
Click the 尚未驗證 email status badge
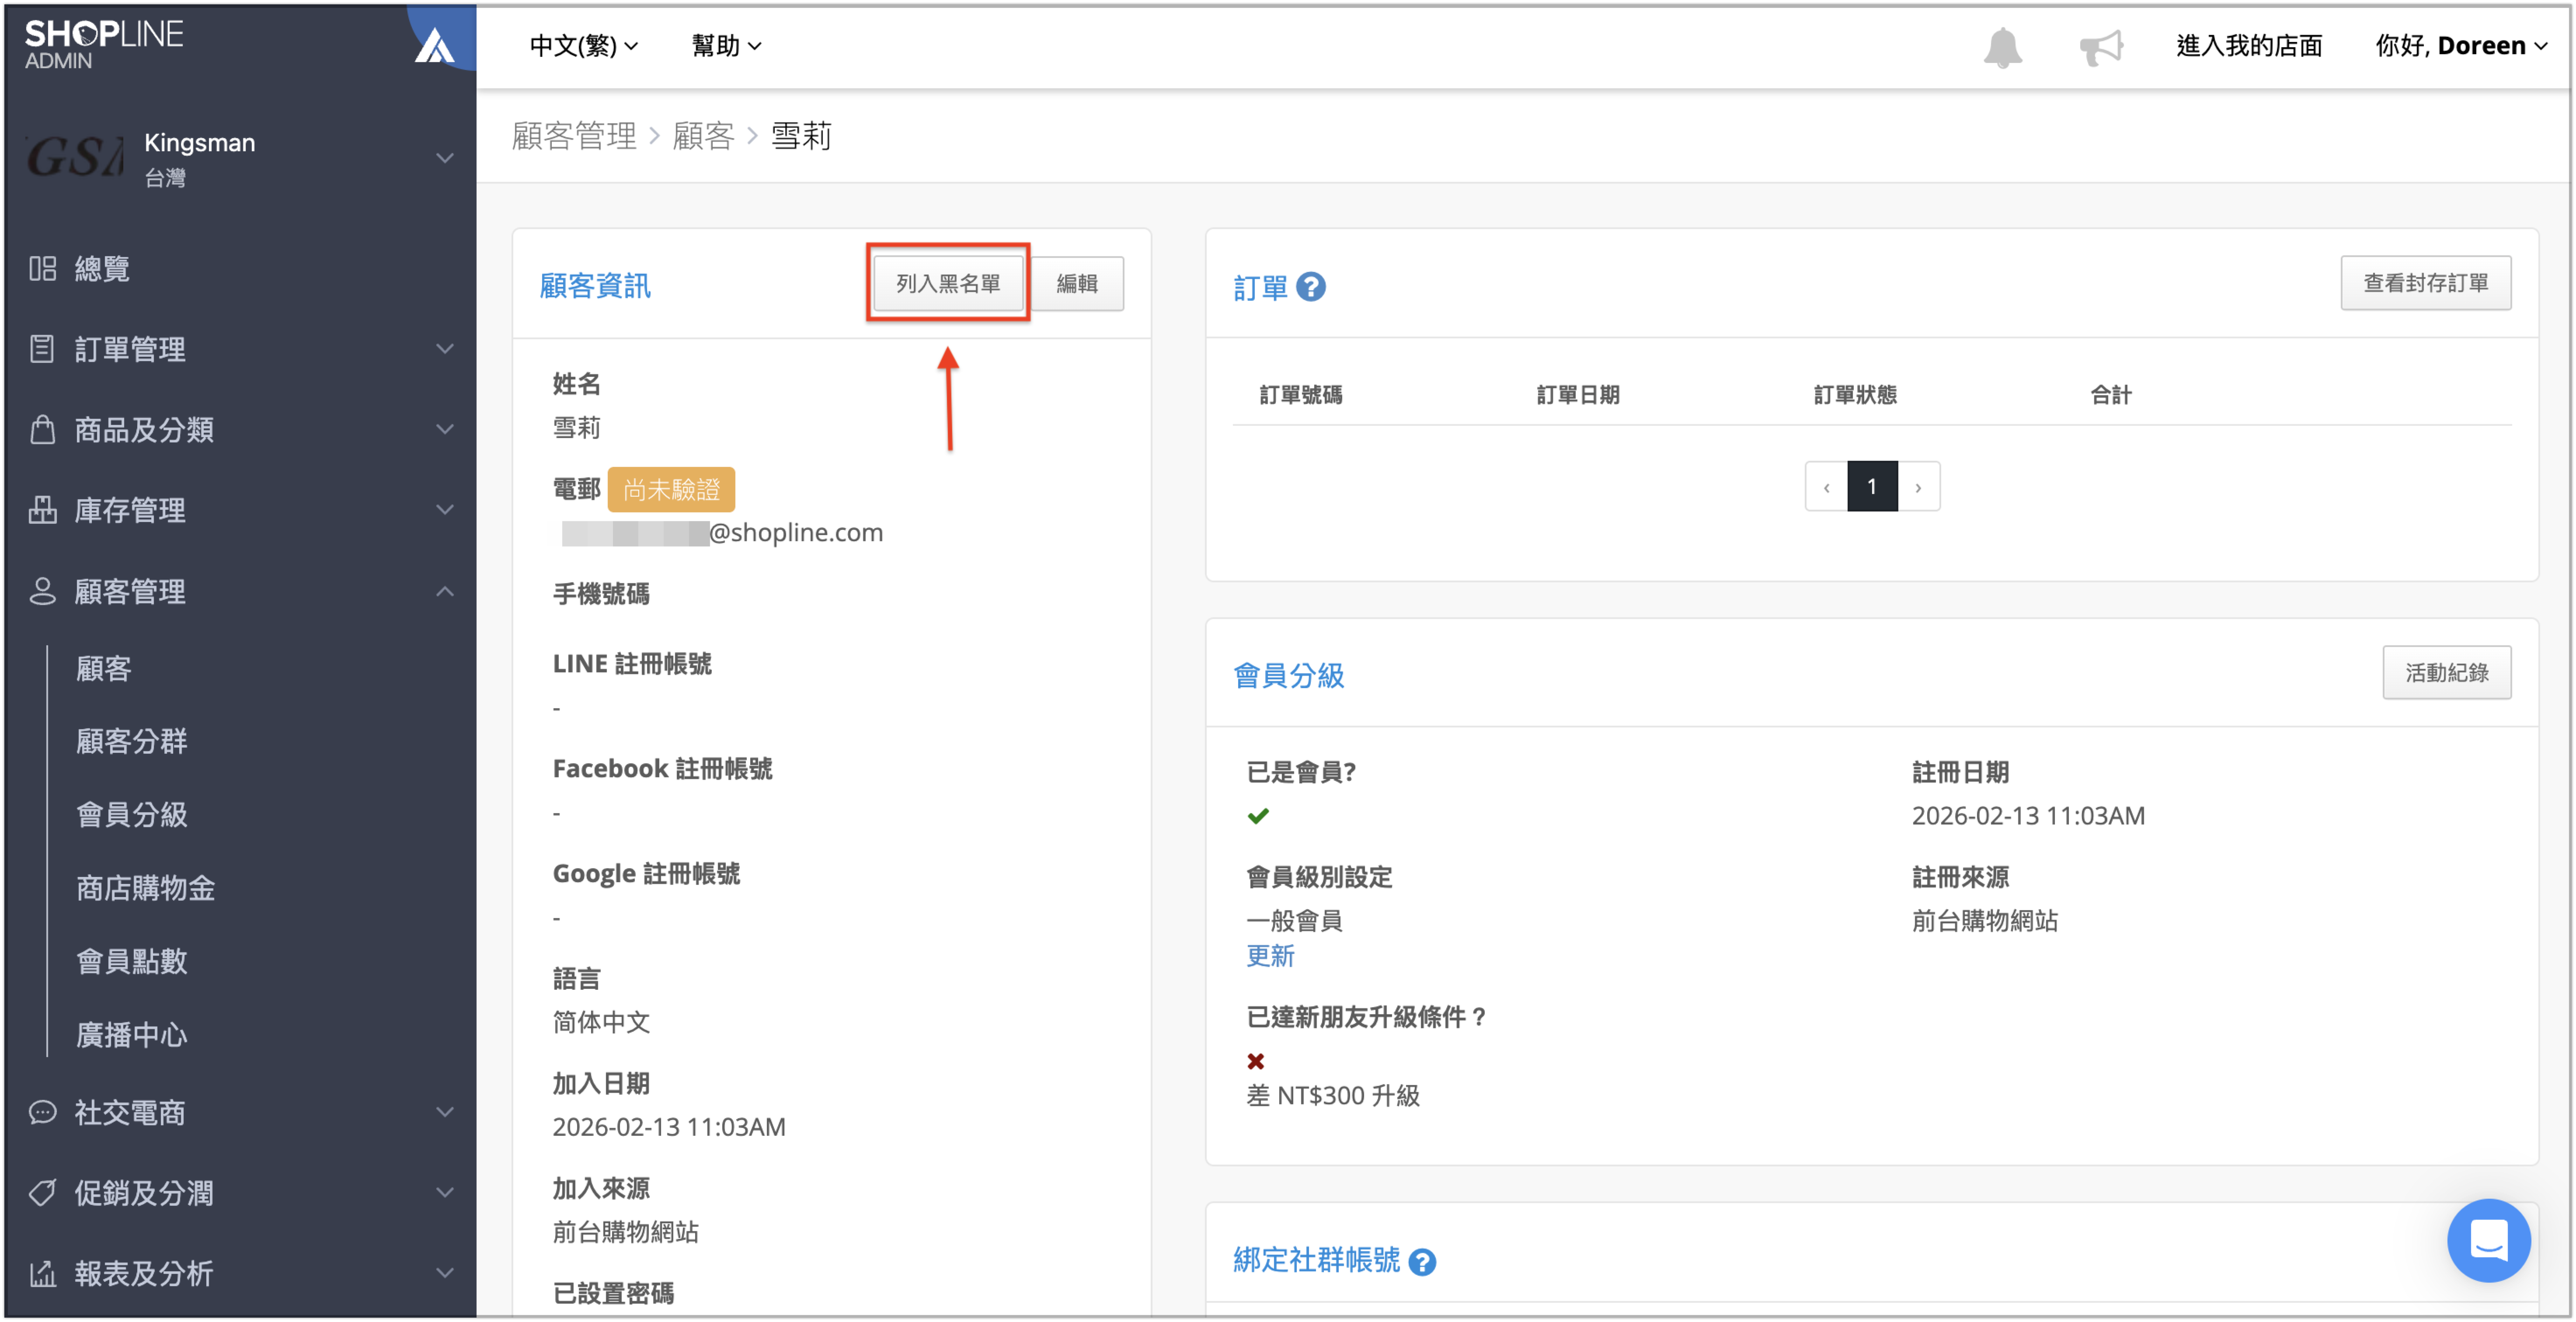[671, 489]
